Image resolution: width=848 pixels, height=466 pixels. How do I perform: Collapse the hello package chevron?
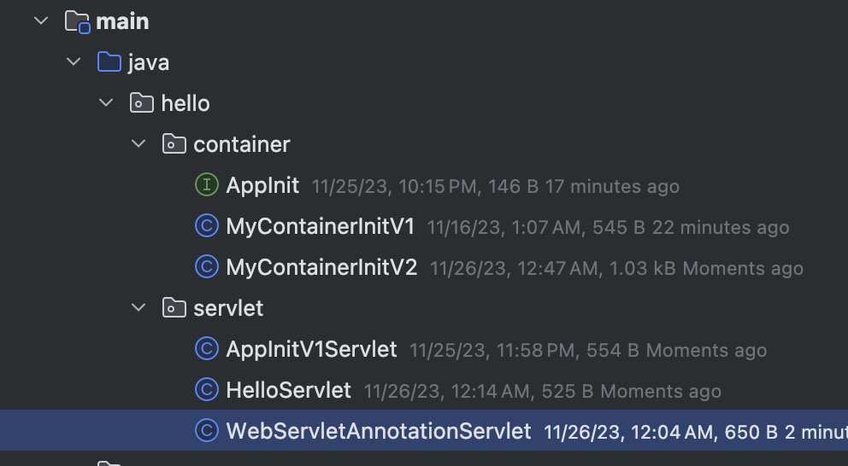(106, 102)
